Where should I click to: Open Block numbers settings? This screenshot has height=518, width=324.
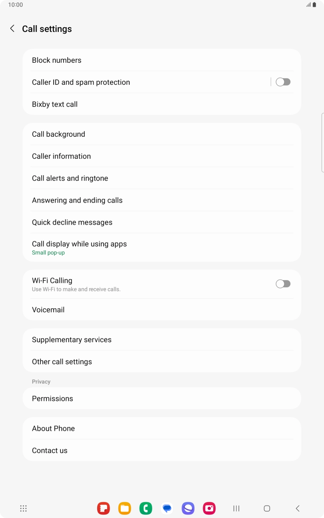(x=162, y=60)
